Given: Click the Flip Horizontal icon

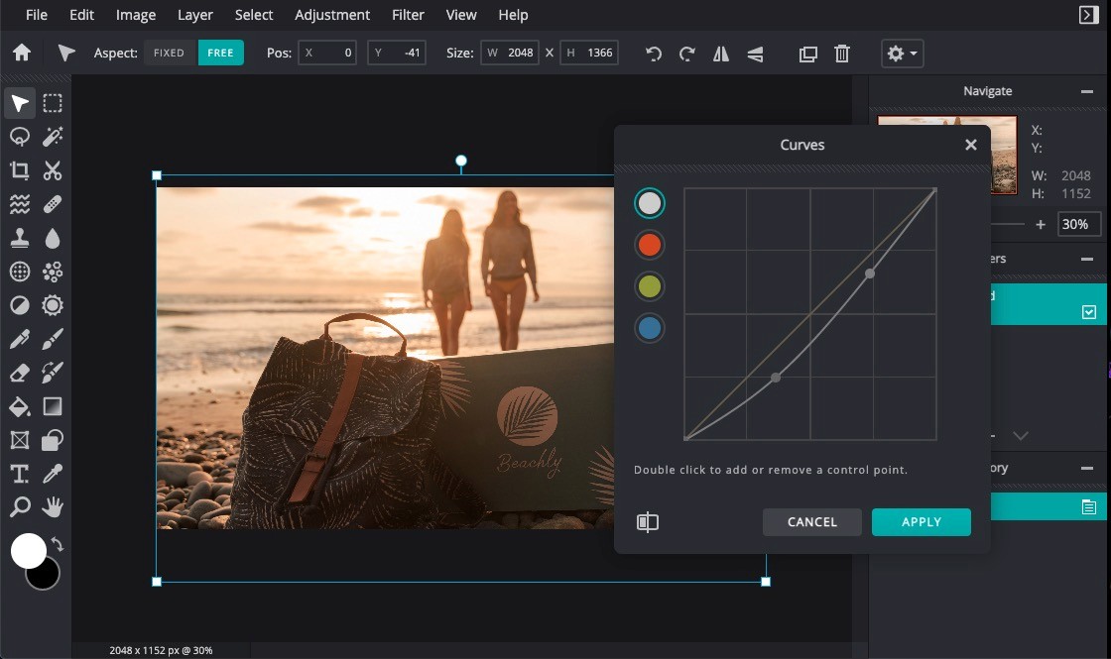Looking at the screenshot, I should coord(721,54).
